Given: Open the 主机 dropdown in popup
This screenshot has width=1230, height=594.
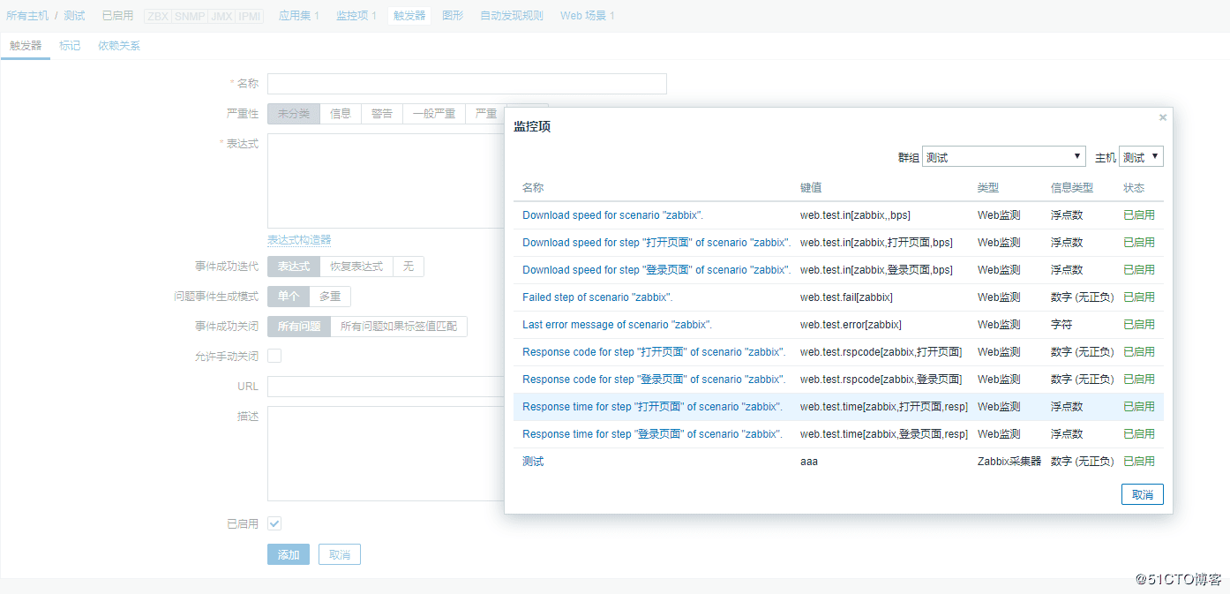Looking at the screenshot, I should [1141, 157].
